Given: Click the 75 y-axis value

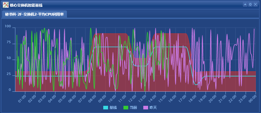Looking at the screenshot, I should tap(9, 42).
